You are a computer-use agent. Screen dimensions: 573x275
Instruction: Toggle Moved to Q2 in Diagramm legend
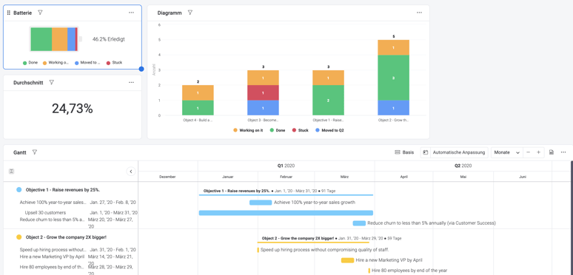[329, 130]
